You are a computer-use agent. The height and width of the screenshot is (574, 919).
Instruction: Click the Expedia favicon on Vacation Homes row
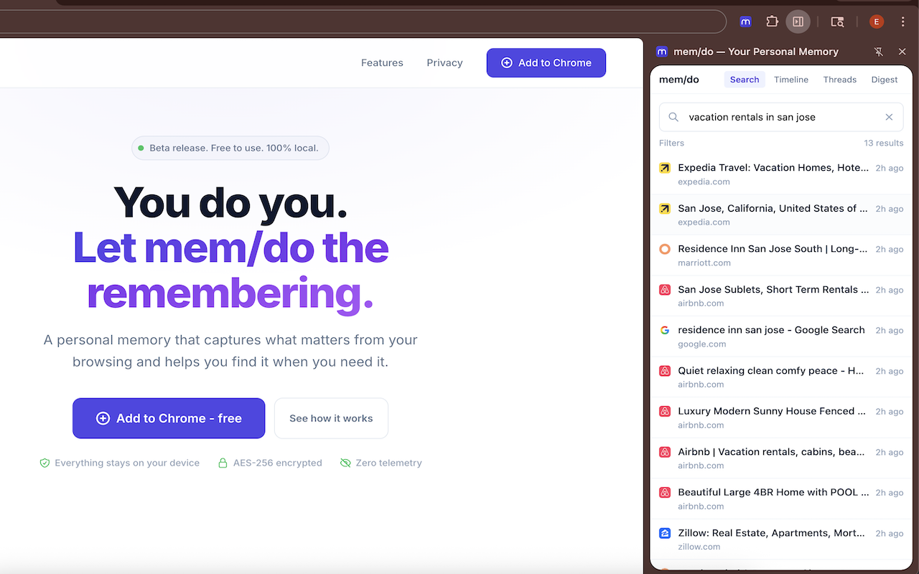coord(665,168)
